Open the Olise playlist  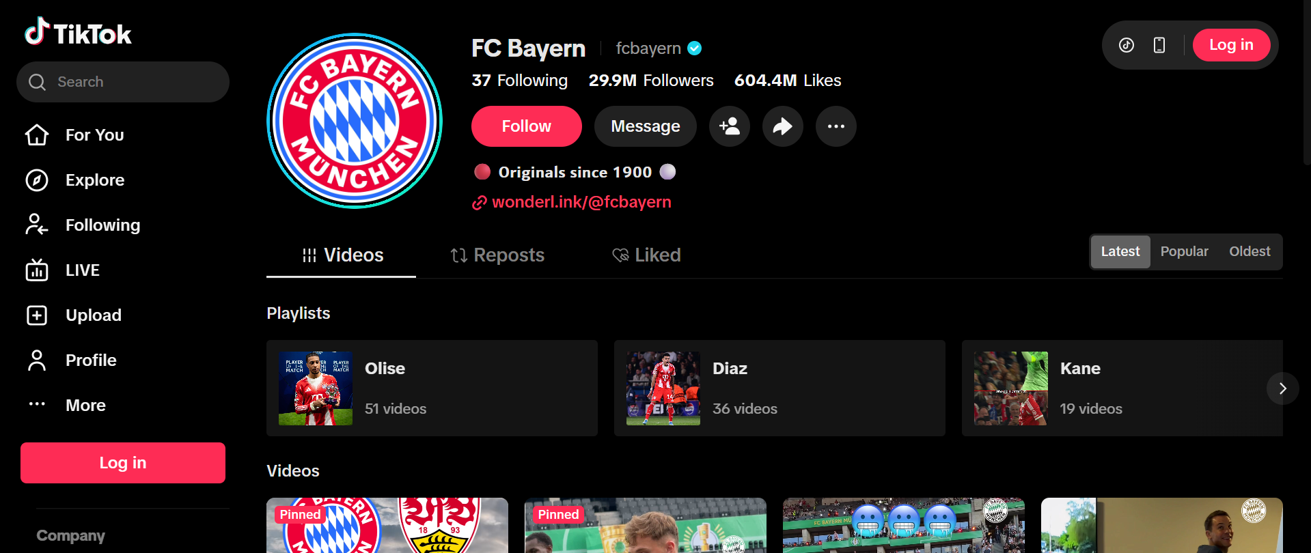click(x=432, y=388)
